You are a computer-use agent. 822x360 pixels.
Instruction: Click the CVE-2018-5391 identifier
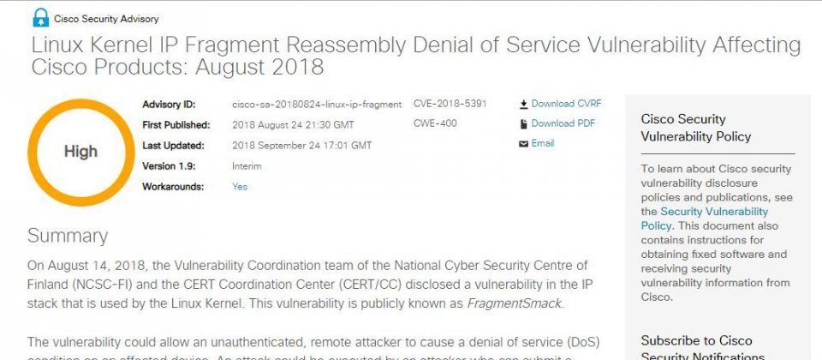pos(450,104)
